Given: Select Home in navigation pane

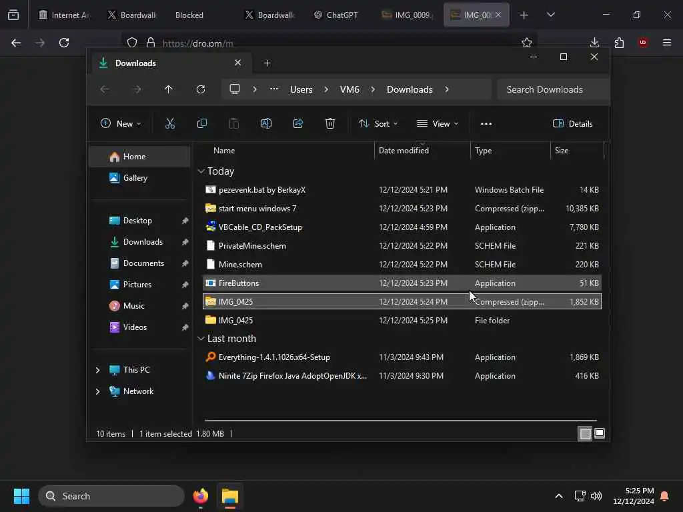Looking at the screenshot, I should coord(139,156).
